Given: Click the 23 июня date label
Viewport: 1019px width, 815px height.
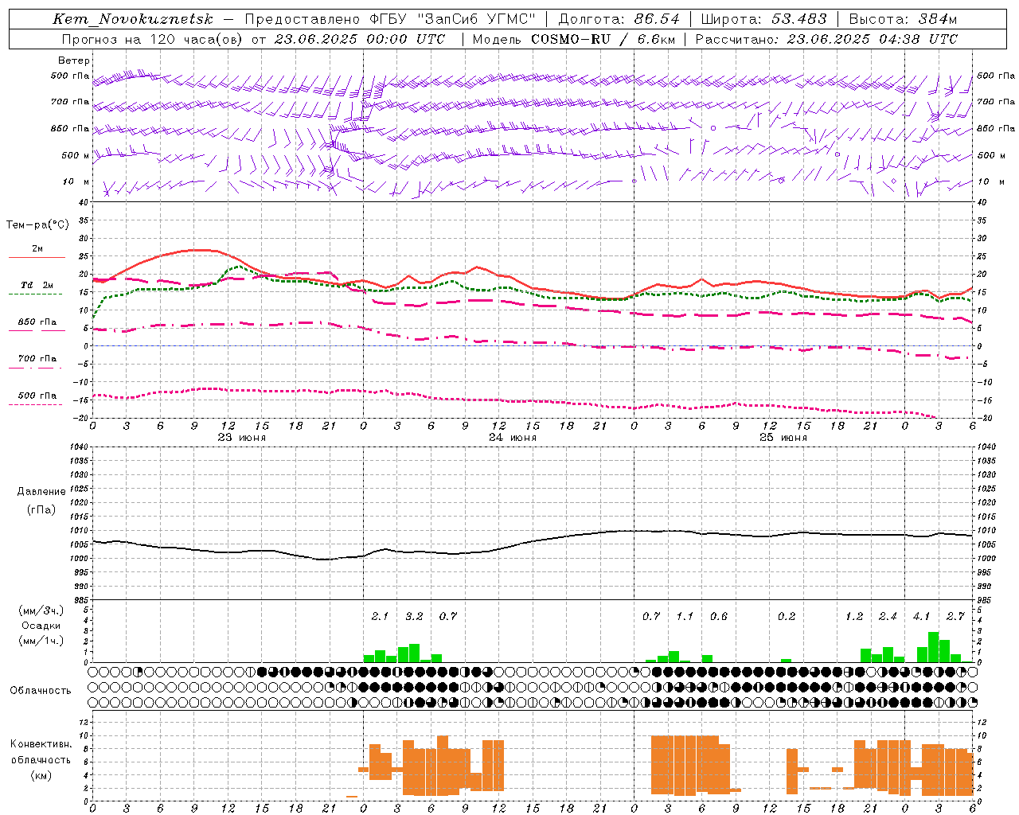Looking at the screenshot, I should (x=242, y=438).
